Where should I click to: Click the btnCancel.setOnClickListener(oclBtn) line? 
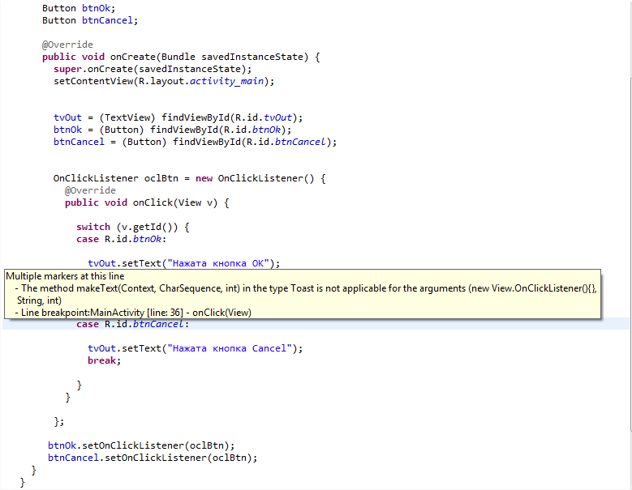coord(153,458)
